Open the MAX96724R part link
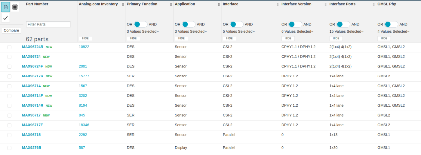Screen dimensions: 421x155 point(33,47)
